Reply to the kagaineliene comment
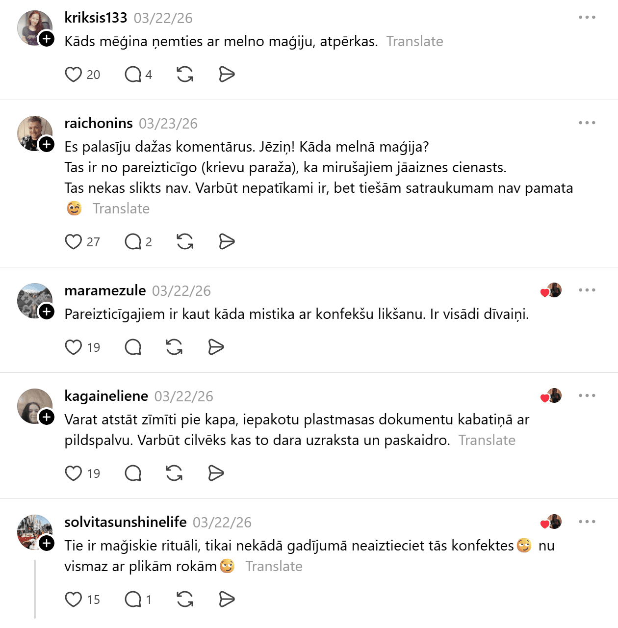Viewport: 618px width, 628px height. 133,473
